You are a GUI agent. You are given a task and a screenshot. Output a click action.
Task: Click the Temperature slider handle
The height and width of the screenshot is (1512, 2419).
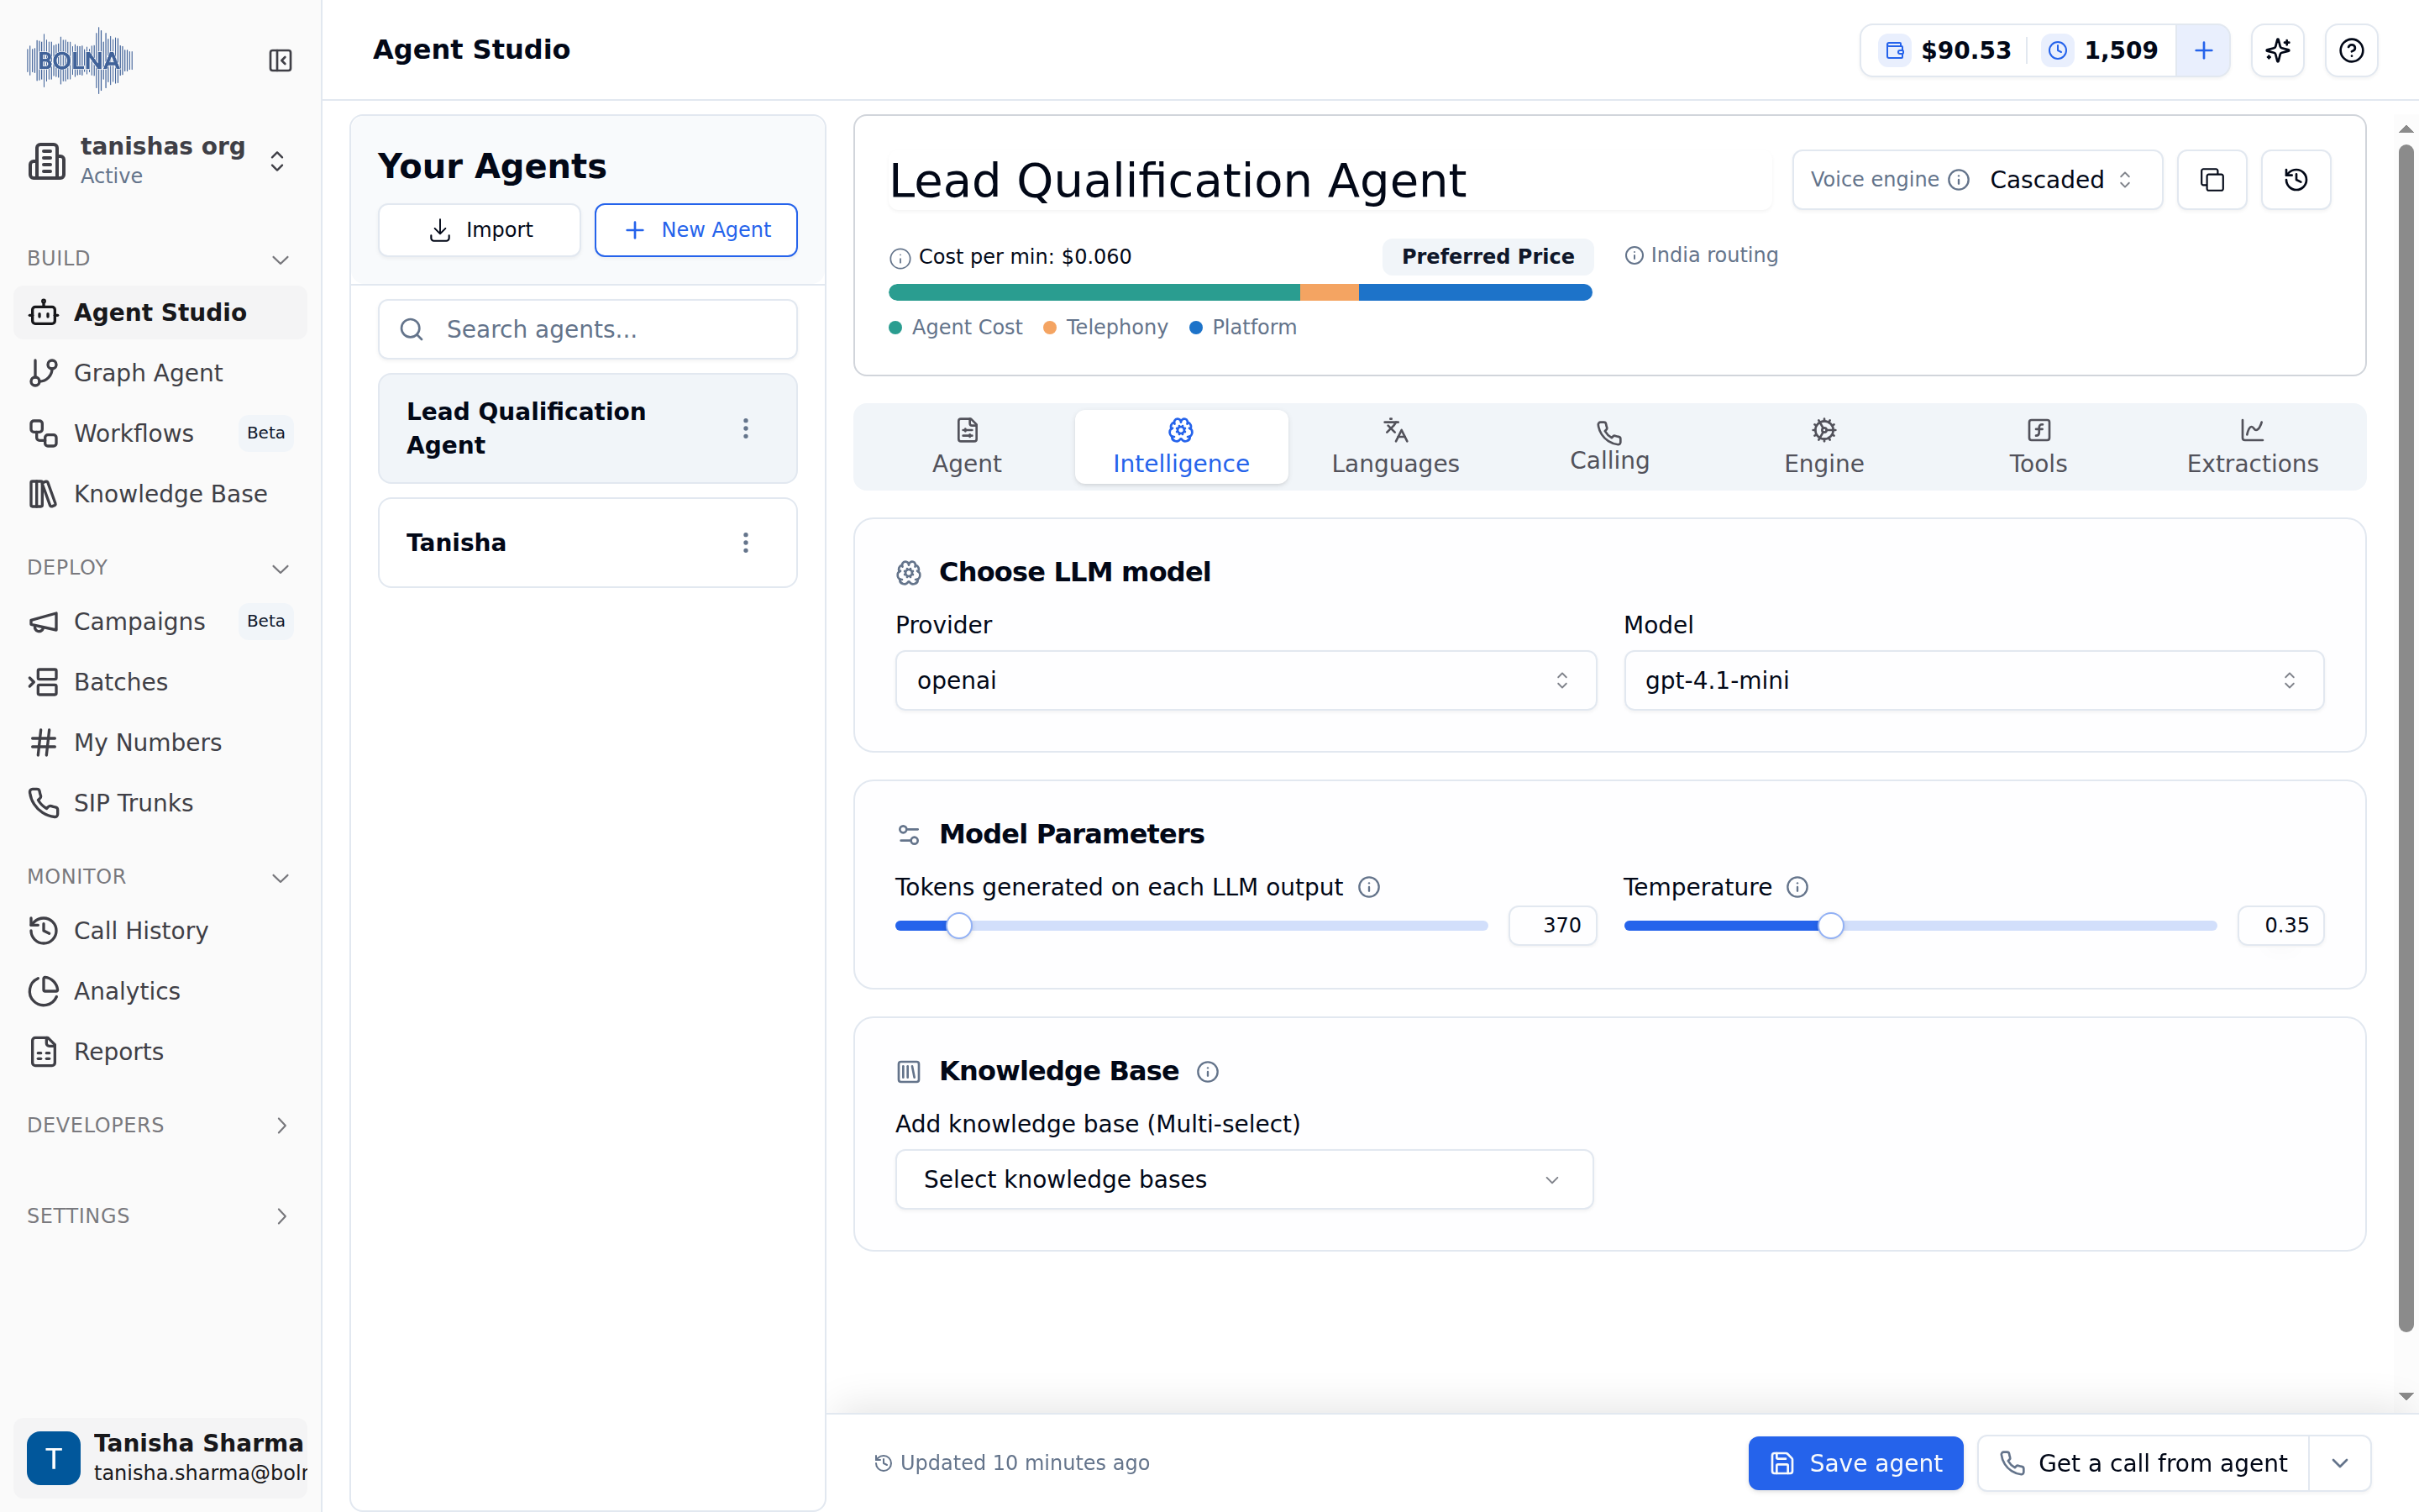point(1830,926)
